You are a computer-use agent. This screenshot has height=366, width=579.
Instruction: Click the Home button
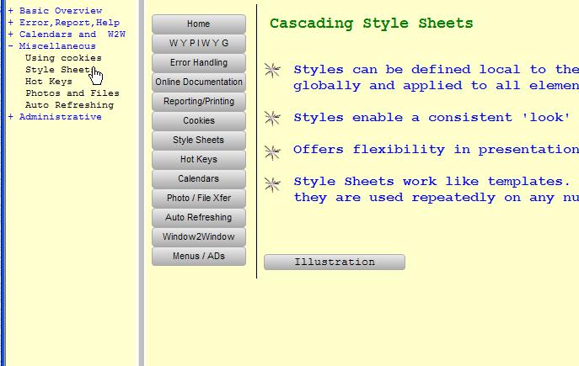tap(199, 24)
